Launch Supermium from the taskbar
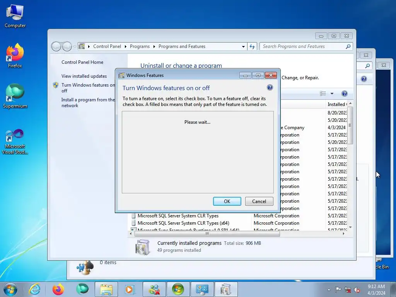The image size is (396, 297). [x=82, y=289]
